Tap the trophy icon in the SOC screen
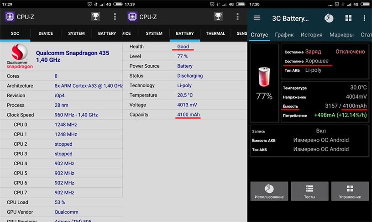The height and width of the screenshot is (222, 372). tap(95, 16)
